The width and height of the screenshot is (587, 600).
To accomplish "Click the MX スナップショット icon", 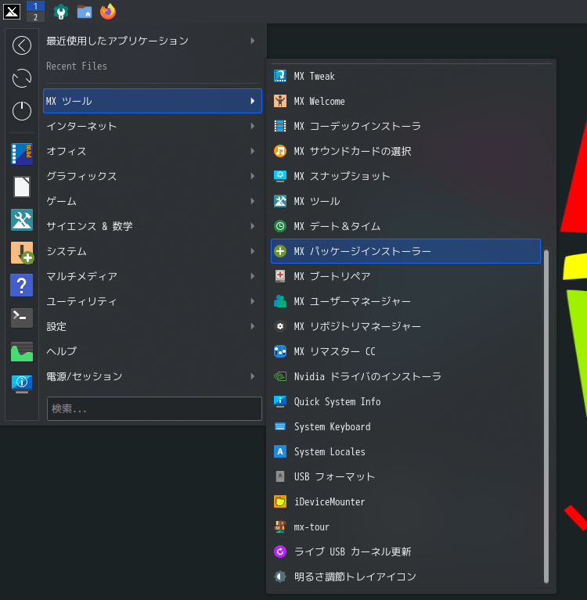I will (x=280, y=176).
